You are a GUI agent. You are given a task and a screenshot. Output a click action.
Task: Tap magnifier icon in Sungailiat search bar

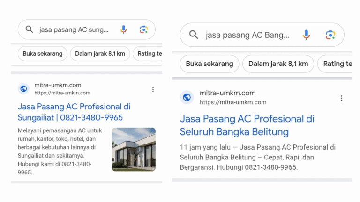pyautogui.click(x=29, y=29)
